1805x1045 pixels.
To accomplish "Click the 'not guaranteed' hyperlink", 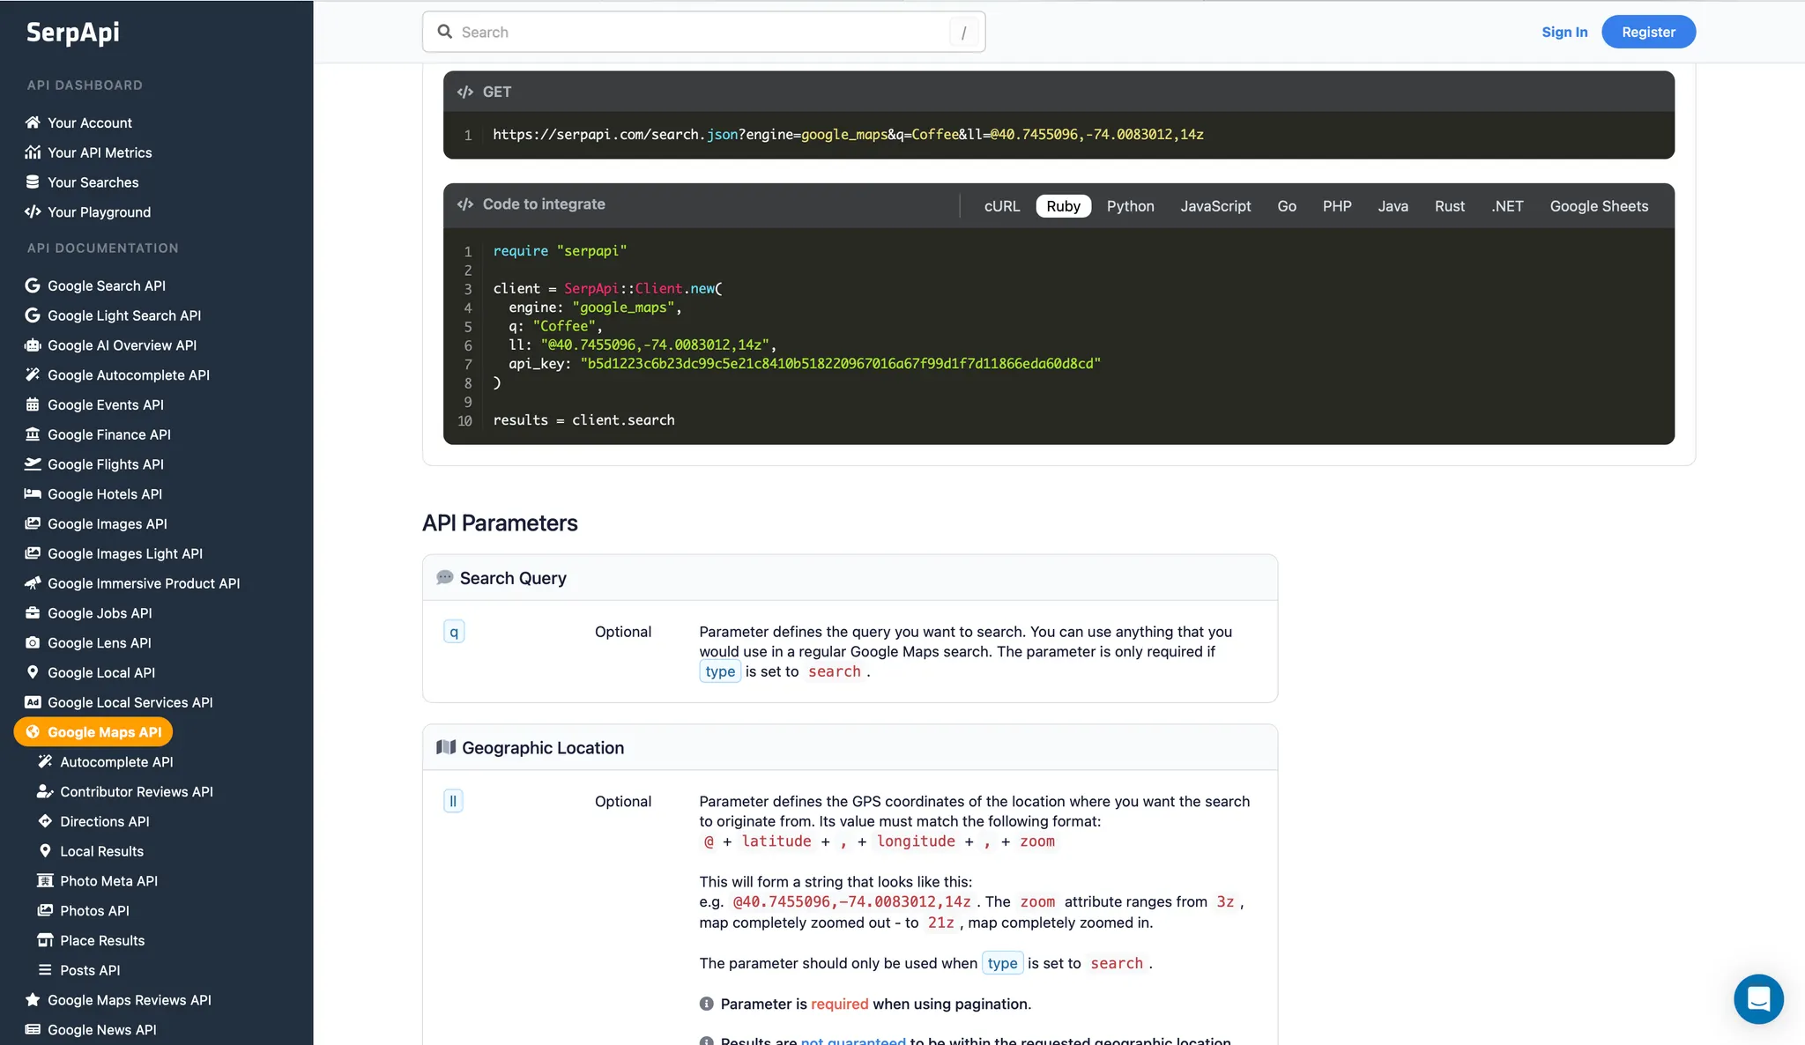I will (852, 1041).
